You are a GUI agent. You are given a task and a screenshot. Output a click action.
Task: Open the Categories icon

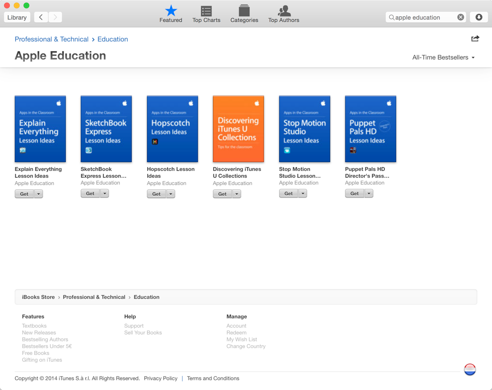[244, 11]
